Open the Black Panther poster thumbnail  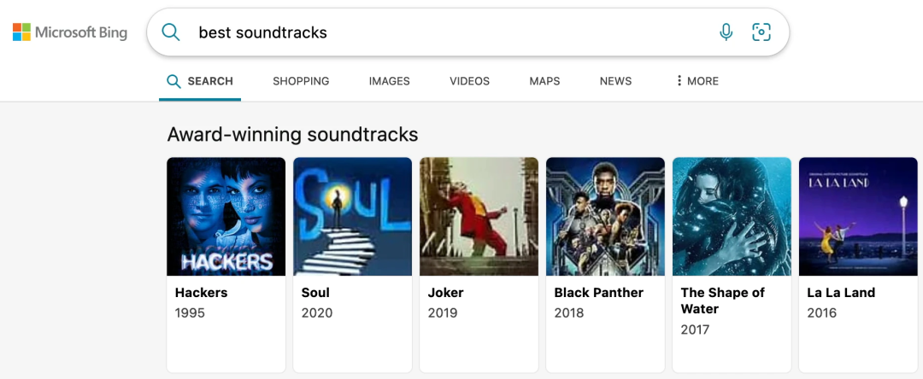[x=605, y=216]
